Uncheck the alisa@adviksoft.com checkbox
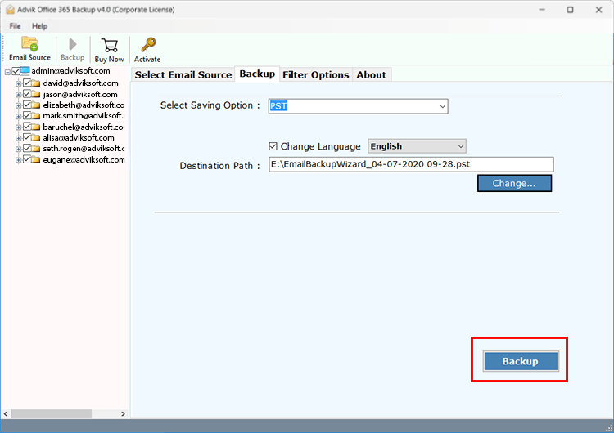Screen dimensions: 614x433 coord(27,137)
